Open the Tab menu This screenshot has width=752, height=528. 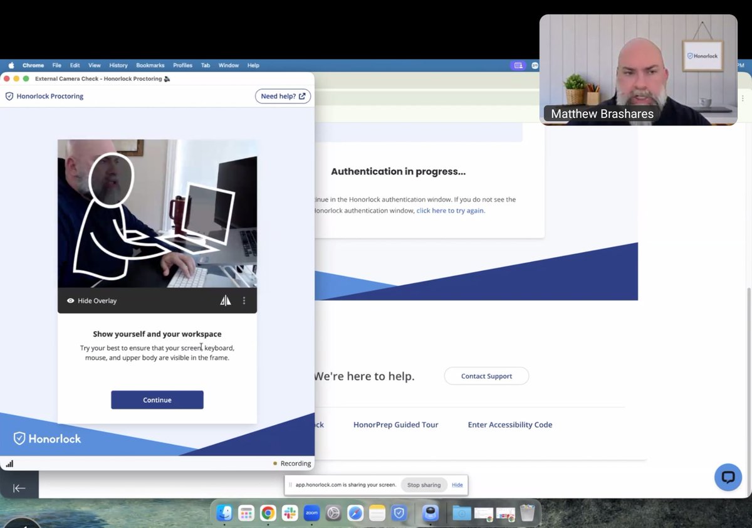click(x=206, y=65)
